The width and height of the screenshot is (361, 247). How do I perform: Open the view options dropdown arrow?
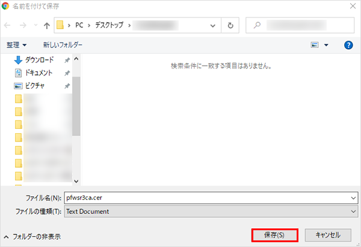(x=326, y=45)
